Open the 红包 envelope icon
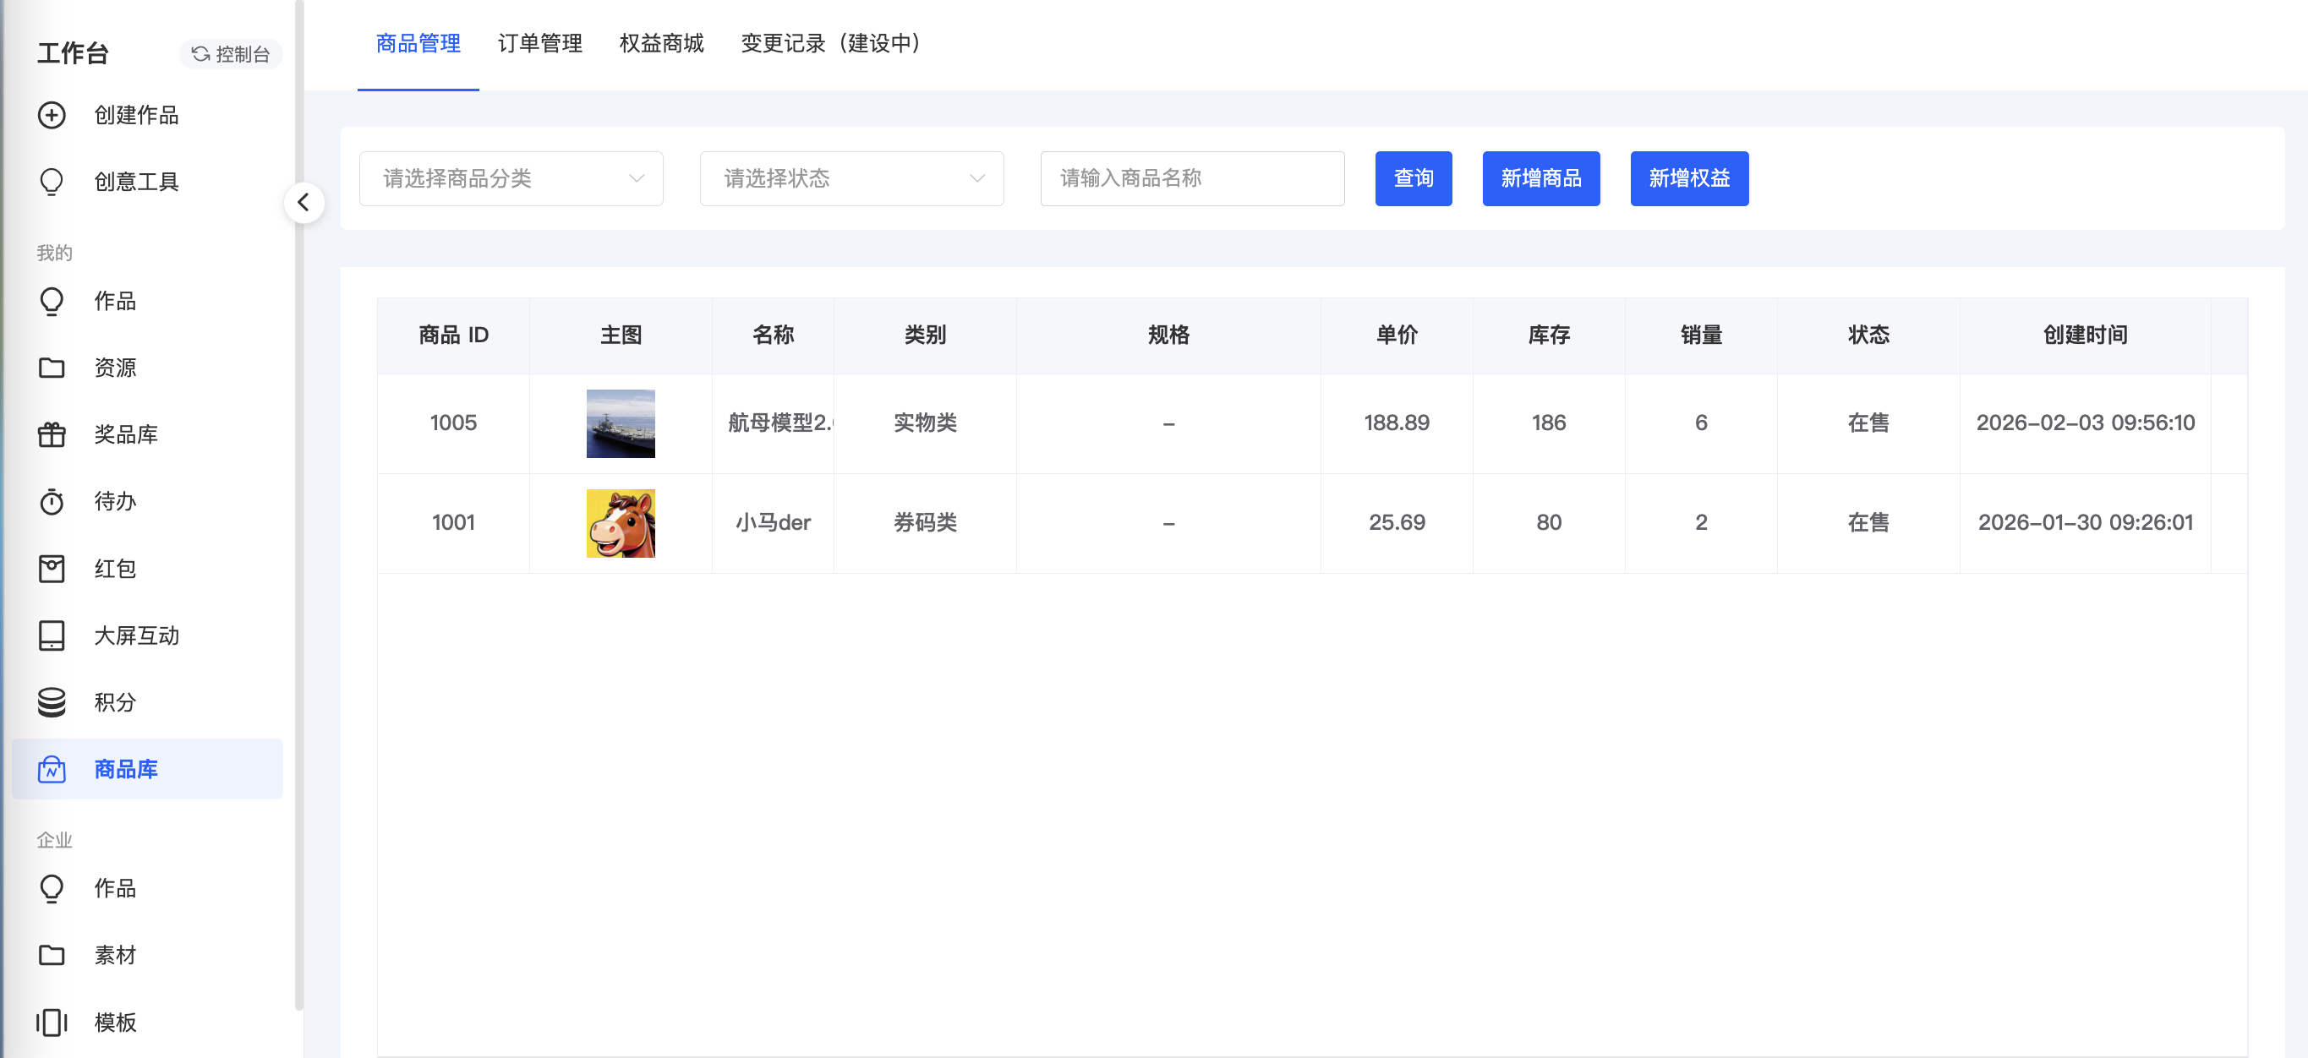The width and height of the screenshot is (2308, 1058). coord(52,569)
